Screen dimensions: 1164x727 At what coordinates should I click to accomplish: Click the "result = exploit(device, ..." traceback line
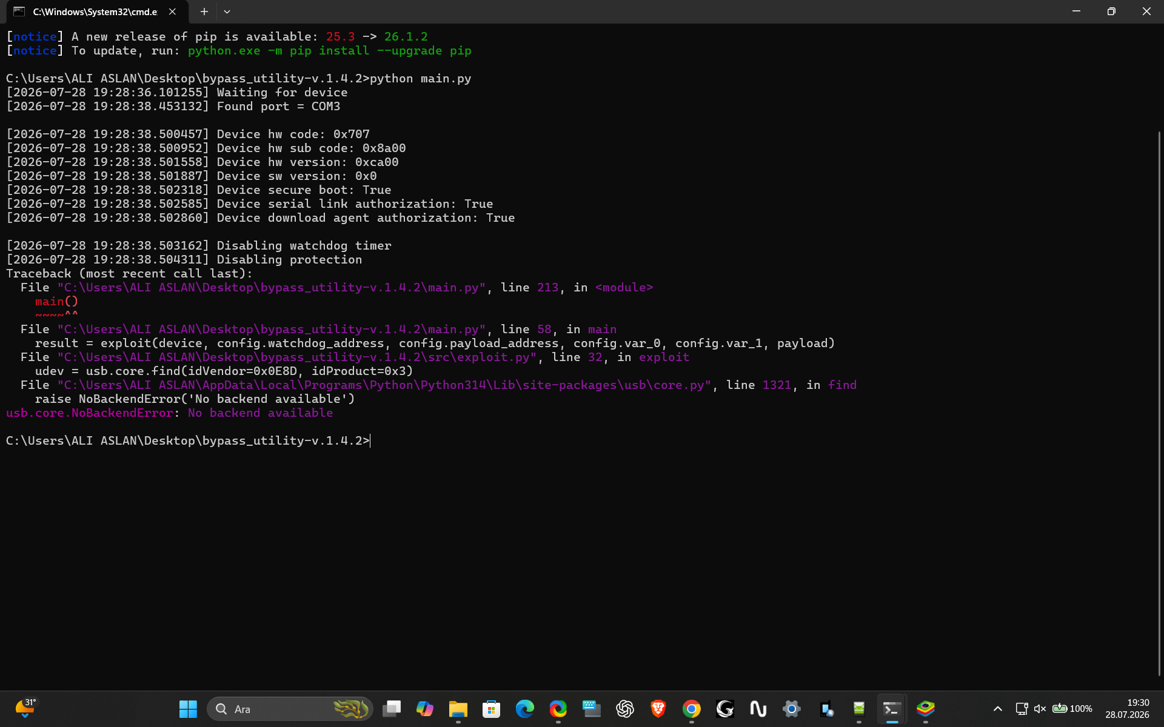point(435,344)
